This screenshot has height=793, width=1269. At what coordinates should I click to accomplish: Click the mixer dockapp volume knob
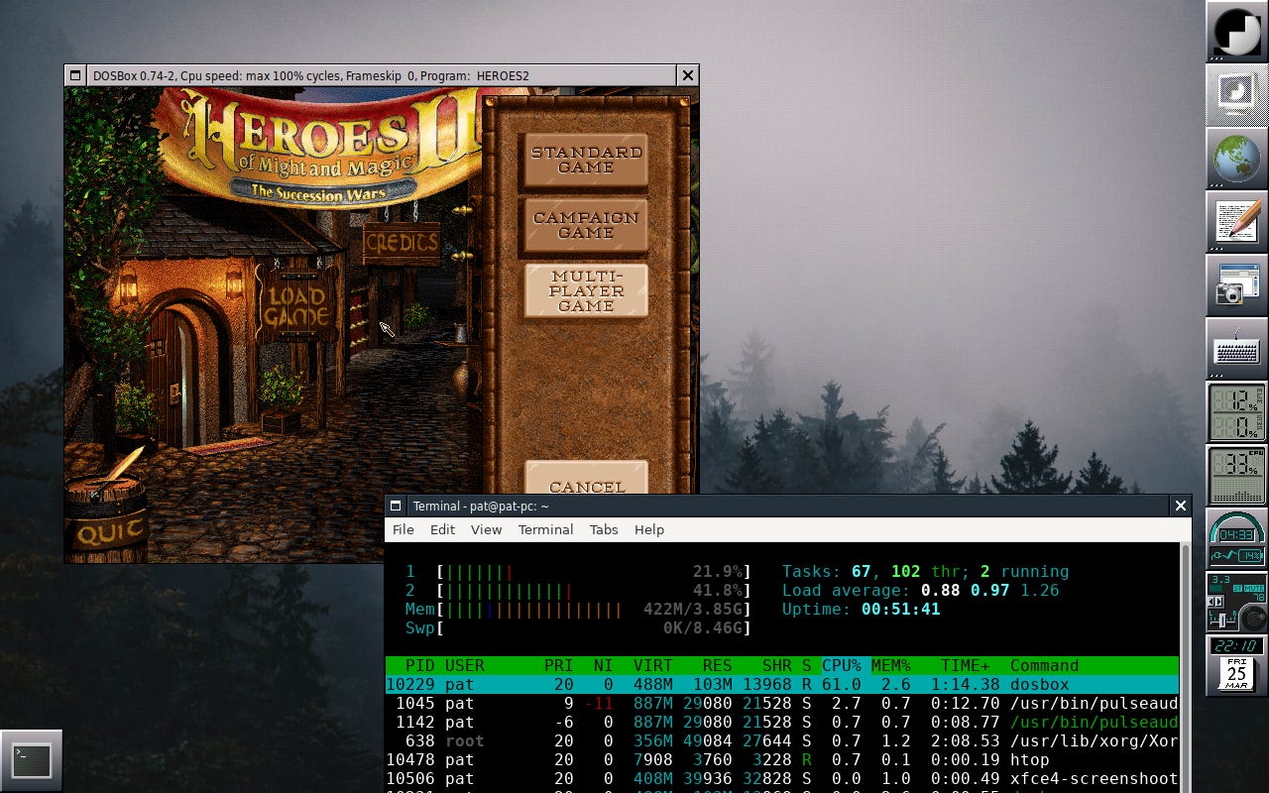pos(1254,619)
